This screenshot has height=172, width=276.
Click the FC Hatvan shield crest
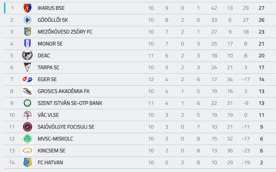(27, 162)
